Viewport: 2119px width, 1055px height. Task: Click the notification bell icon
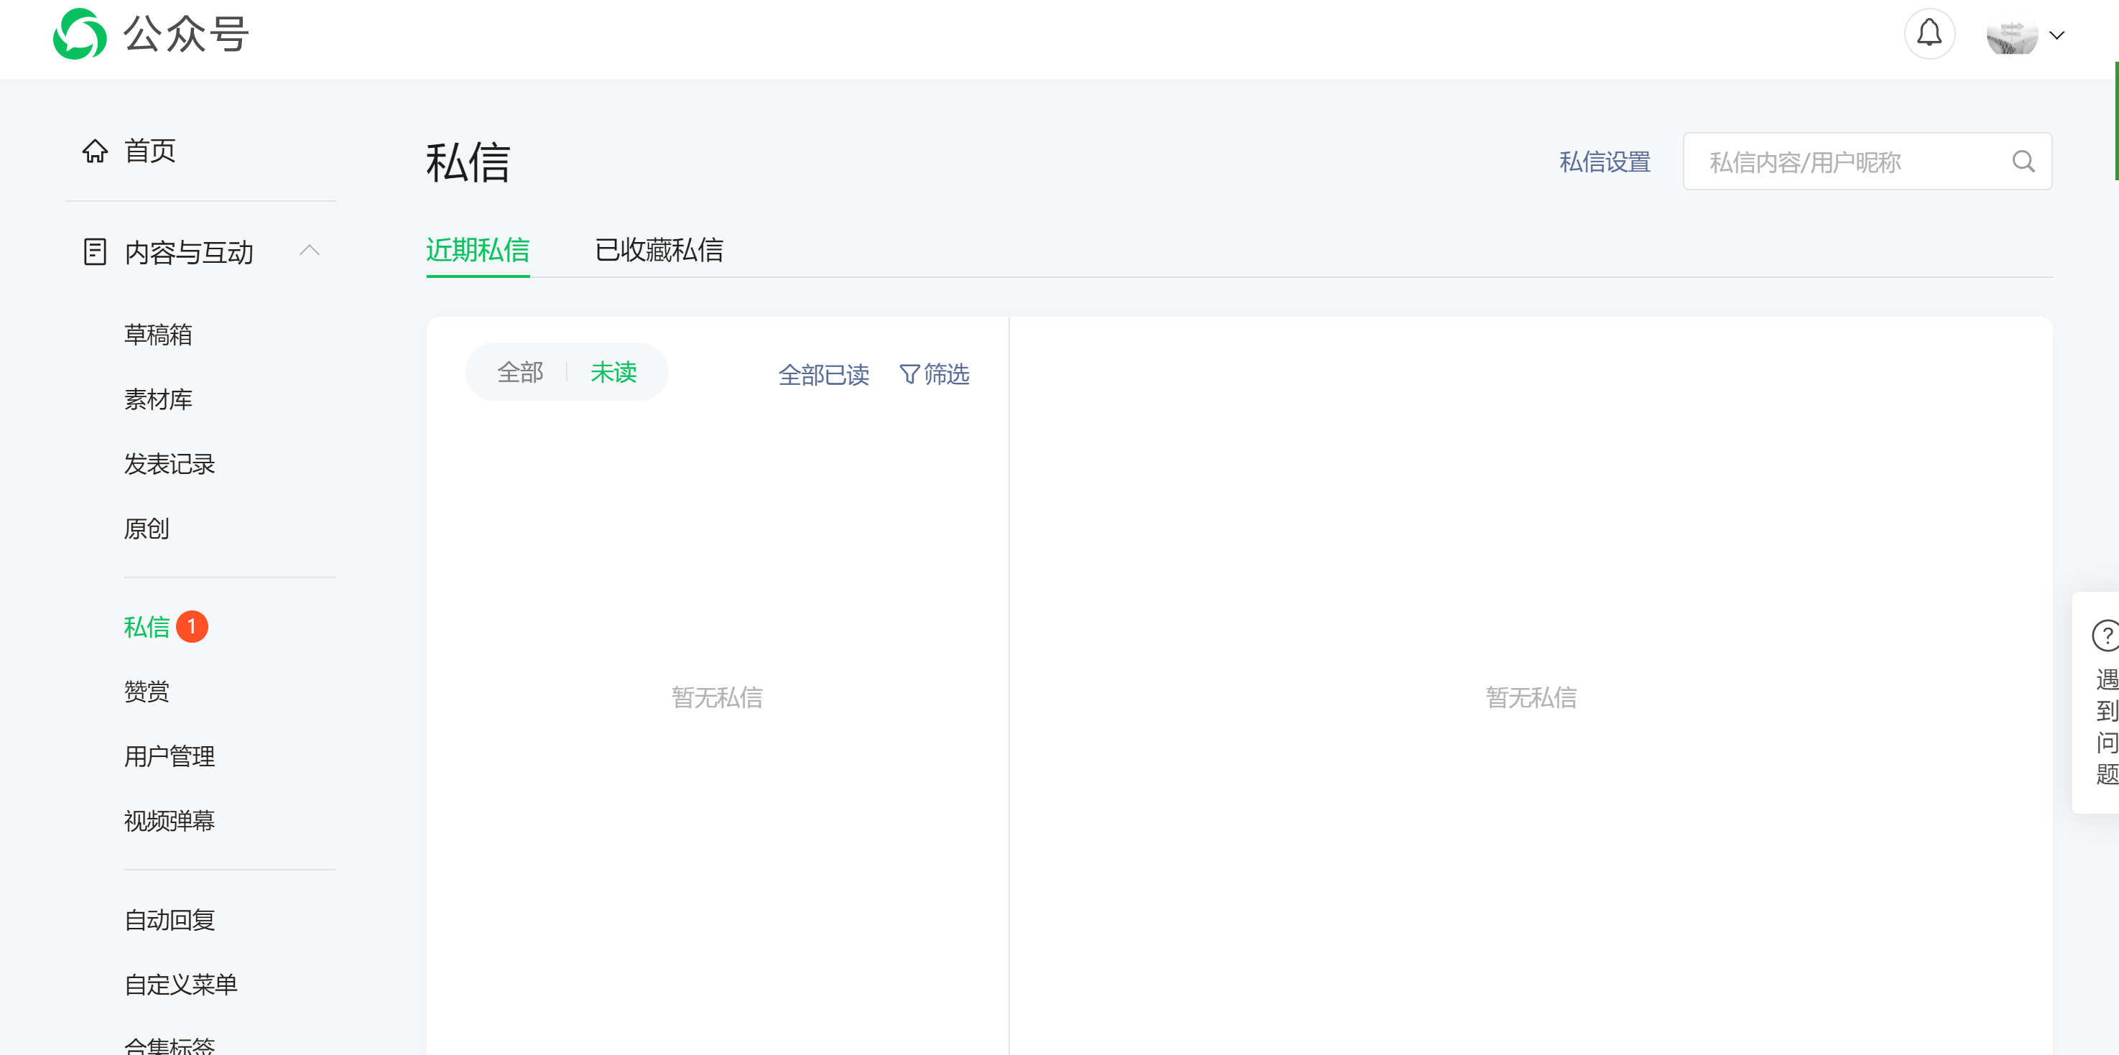click(x=1929, y=34)
